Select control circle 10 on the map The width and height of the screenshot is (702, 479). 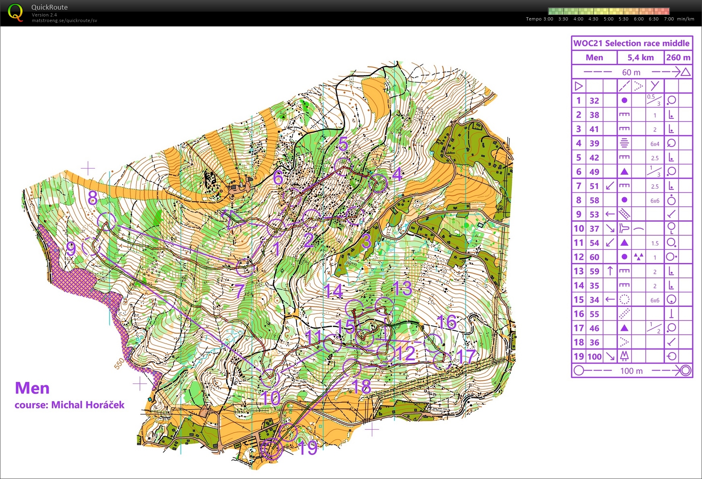coord(270,377)
